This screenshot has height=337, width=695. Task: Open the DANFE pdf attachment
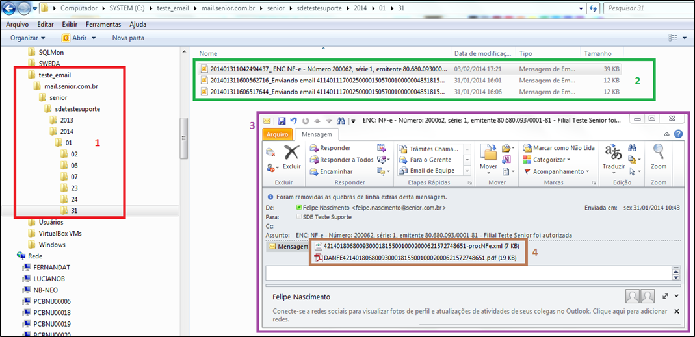tap(415, 258)
